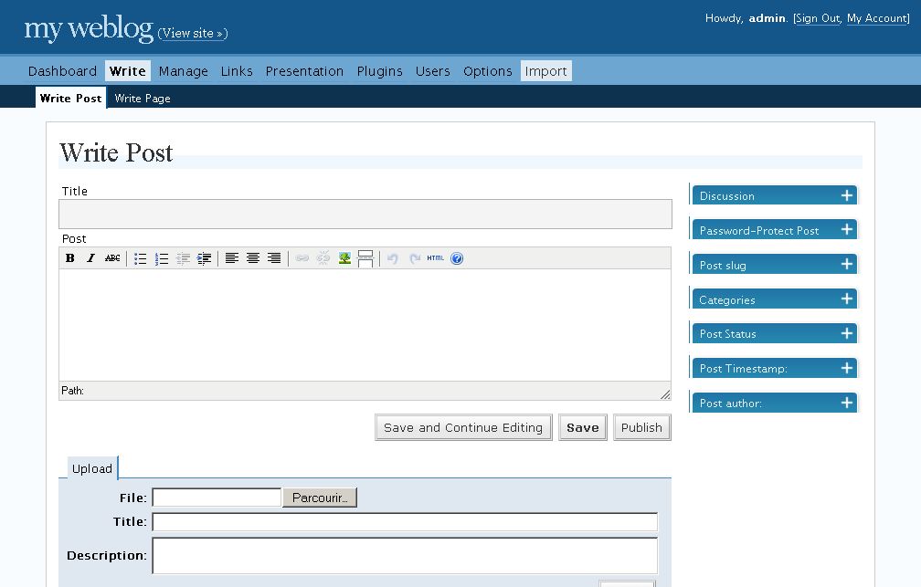Viewport: 921px width, 587px height.
Task: Switch the editor to HTML mode
Action: point(435,257)
